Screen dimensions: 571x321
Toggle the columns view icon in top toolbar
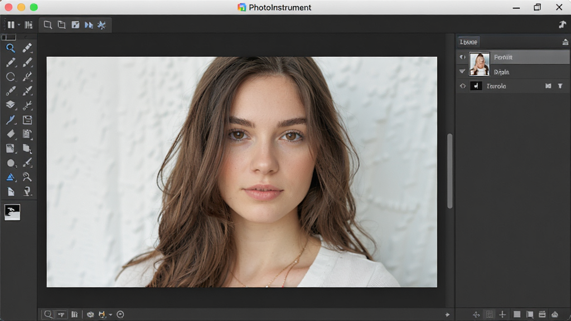(28, 25)
